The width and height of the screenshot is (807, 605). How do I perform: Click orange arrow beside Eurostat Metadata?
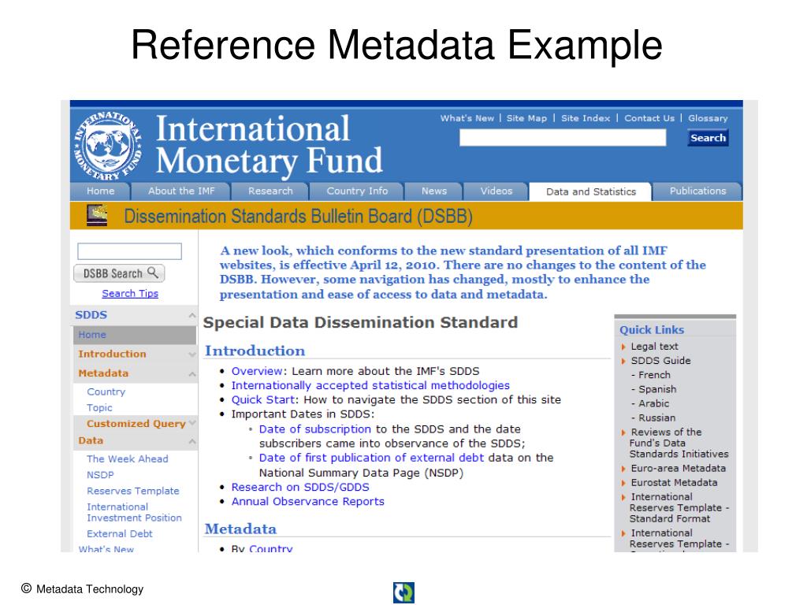click(x=623, y=483)
